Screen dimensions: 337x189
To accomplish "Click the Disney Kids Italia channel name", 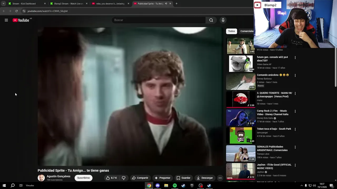I will click(x=265, y=118).
